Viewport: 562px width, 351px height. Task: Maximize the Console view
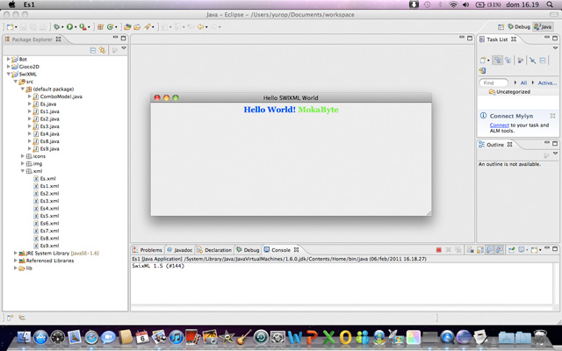[555, 248]
